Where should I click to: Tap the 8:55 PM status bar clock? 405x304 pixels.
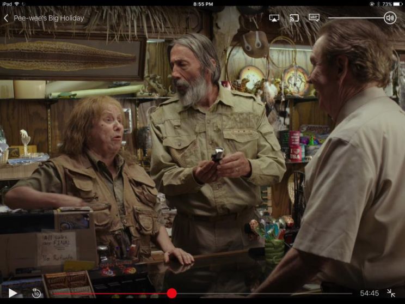click(203, 4)
